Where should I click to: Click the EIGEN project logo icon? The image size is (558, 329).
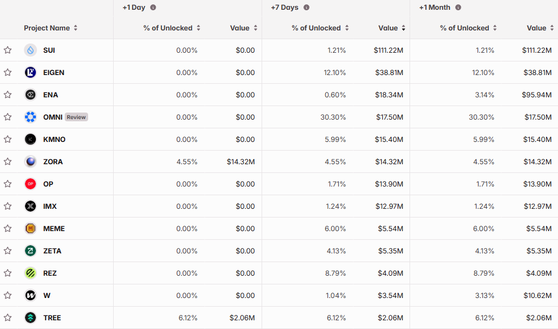30,72
